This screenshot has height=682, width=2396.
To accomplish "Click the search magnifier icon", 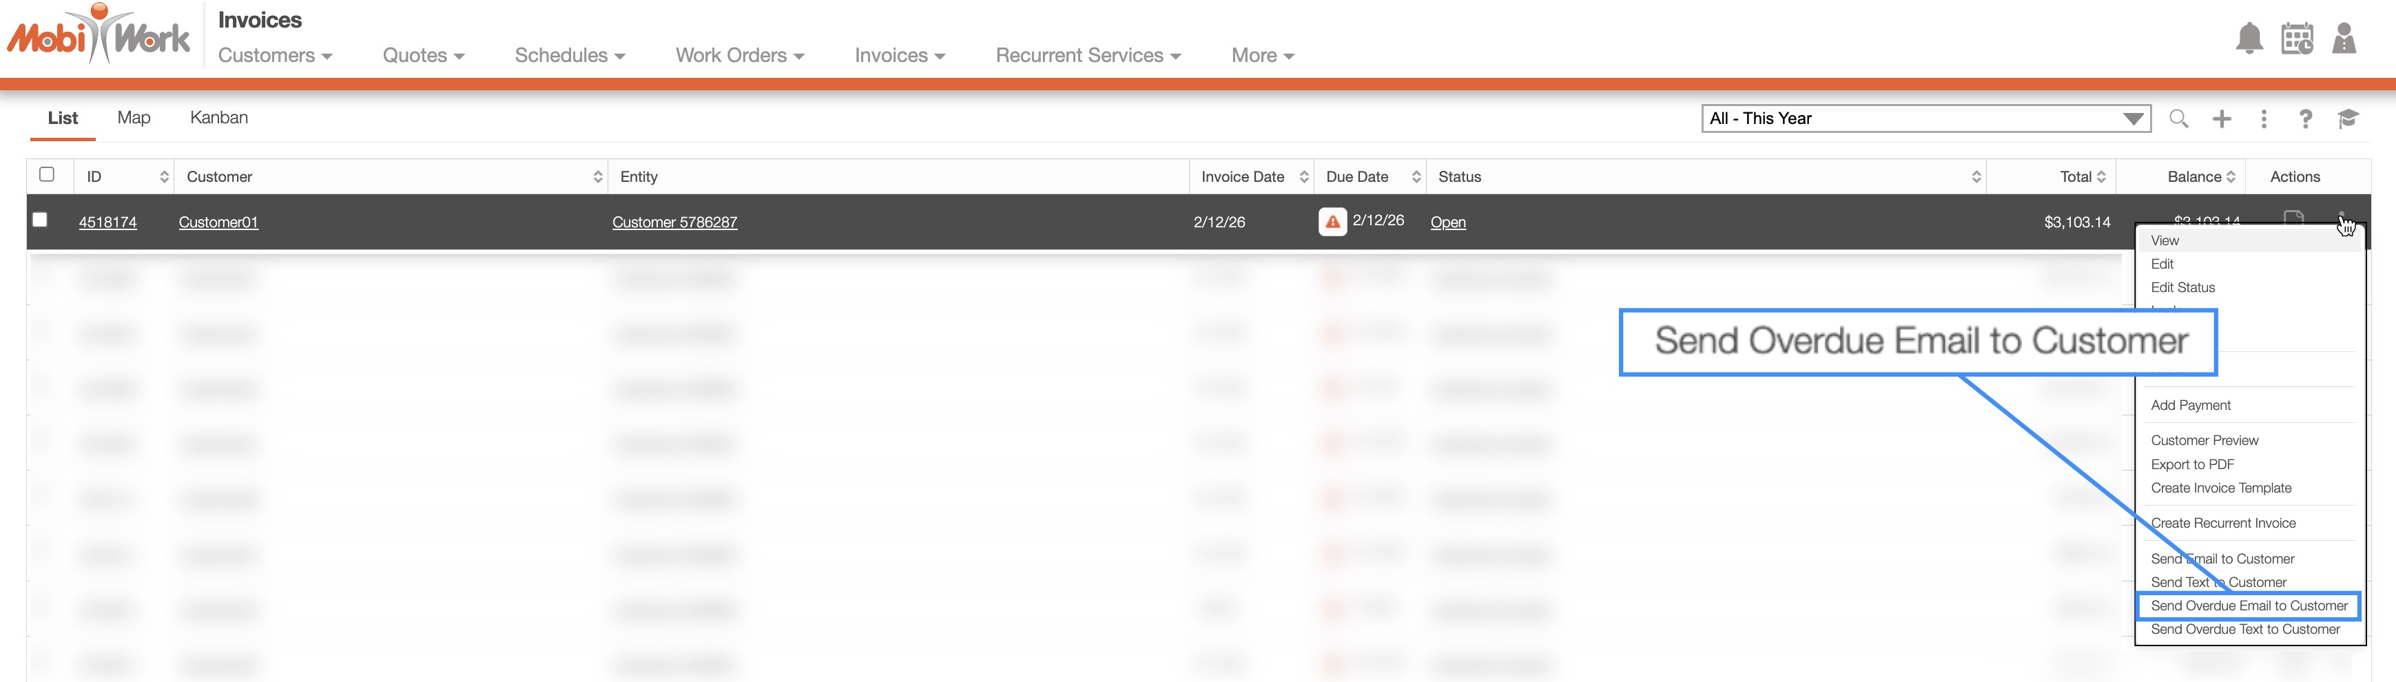I will pos(2178,119).
